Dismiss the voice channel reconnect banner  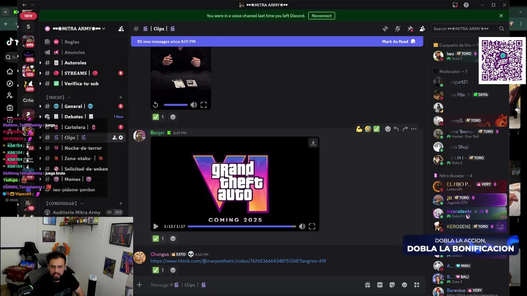coord(501,16)
